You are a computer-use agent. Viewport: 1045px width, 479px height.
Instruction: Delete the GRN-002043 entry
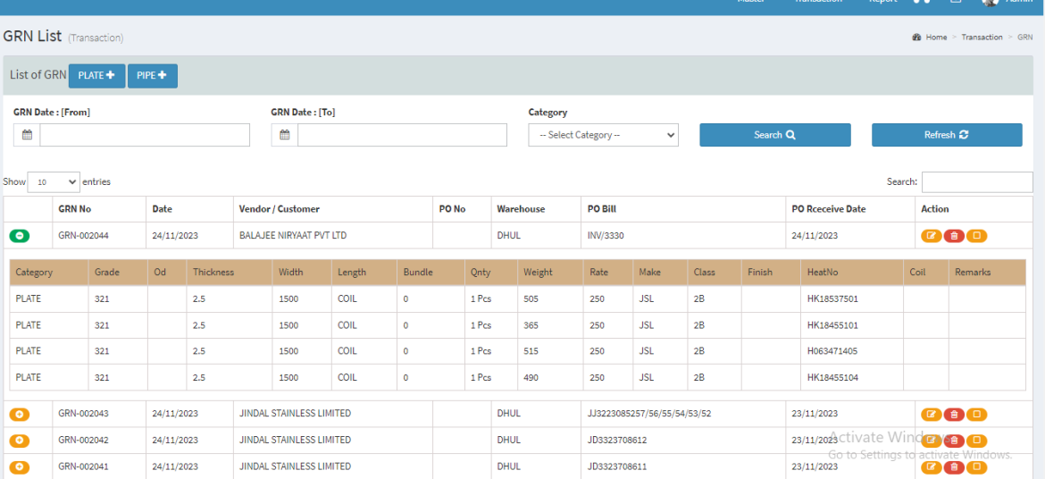[x=954, y=415]
